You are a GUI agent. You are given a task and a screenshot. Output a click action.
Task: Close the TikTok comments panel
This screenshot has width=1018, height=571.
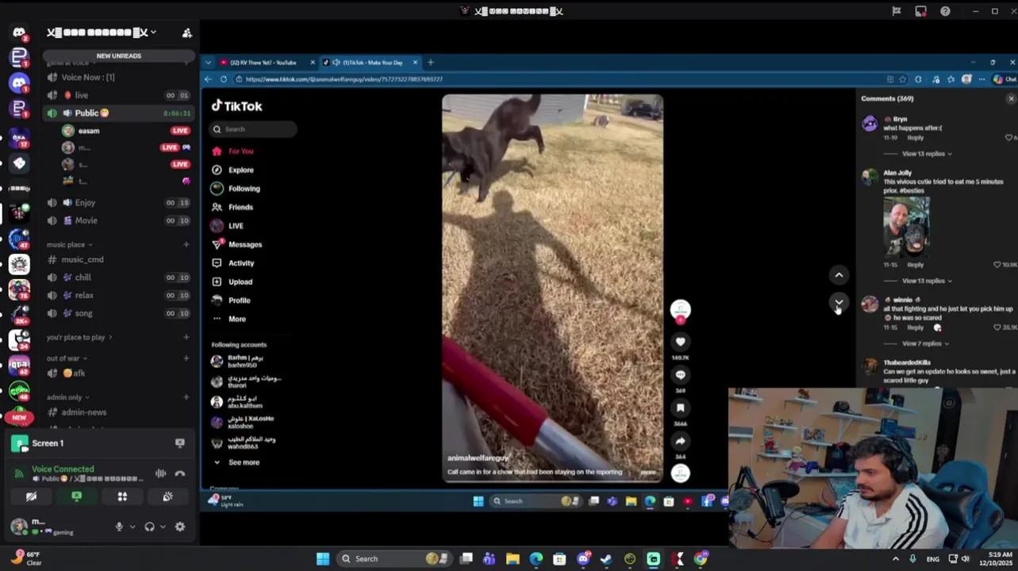click(1011, 98)
